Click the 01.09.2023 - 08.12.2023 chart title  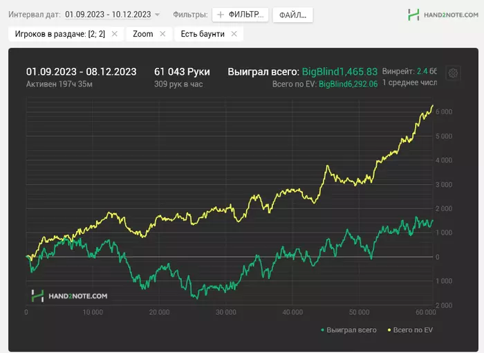coord(81,72)
